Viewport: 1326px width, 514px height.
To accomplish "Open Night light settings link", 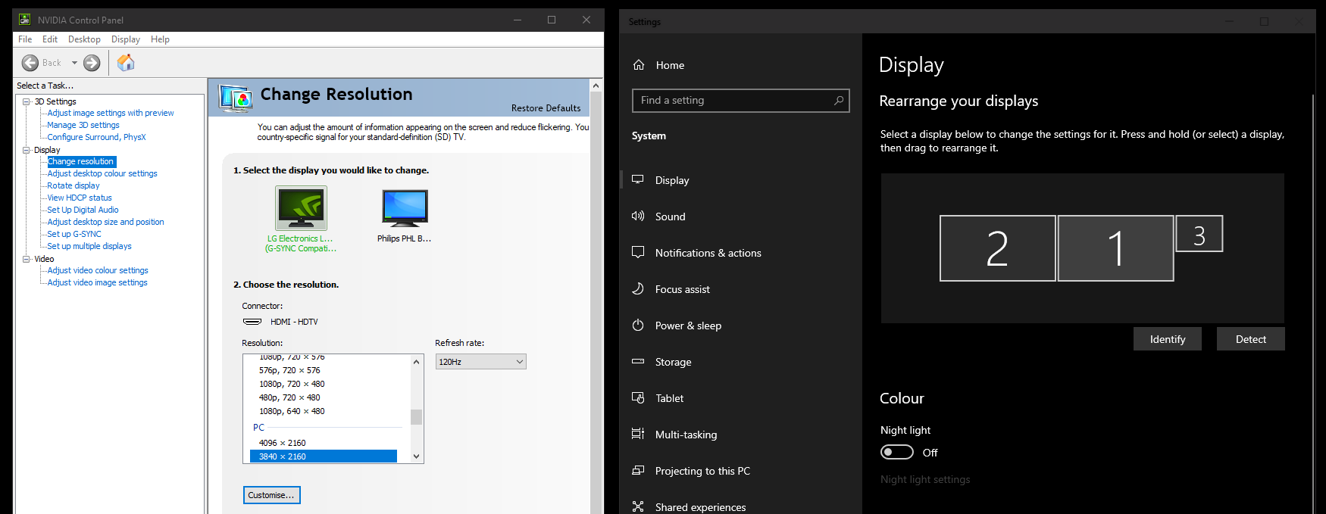I will 925,479.
